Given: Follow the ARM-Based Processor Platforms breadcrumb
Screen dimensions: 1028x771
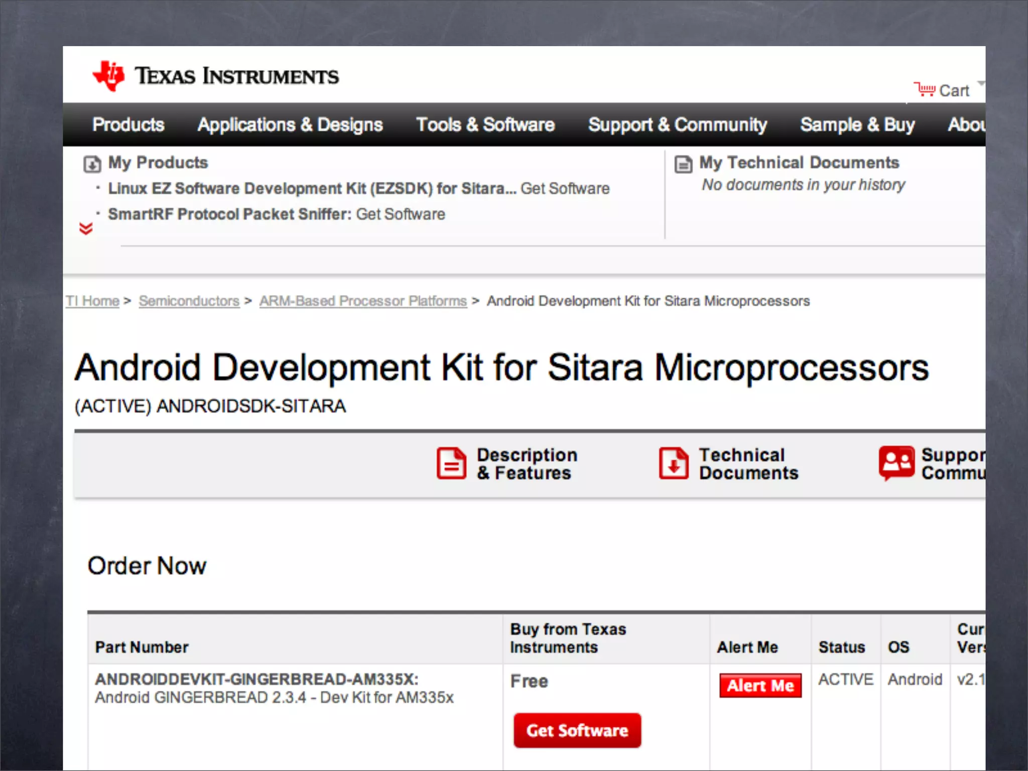Looking at the screenshot, I should tap(363, 301).
